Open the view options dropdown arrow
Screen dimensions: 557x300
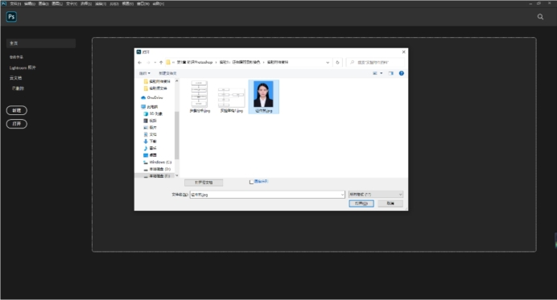click(x=382, y=73)
